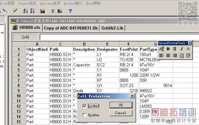
Task: Switch to Copy of ABC-841V60831.lib tab
Action: click(71, 28)
